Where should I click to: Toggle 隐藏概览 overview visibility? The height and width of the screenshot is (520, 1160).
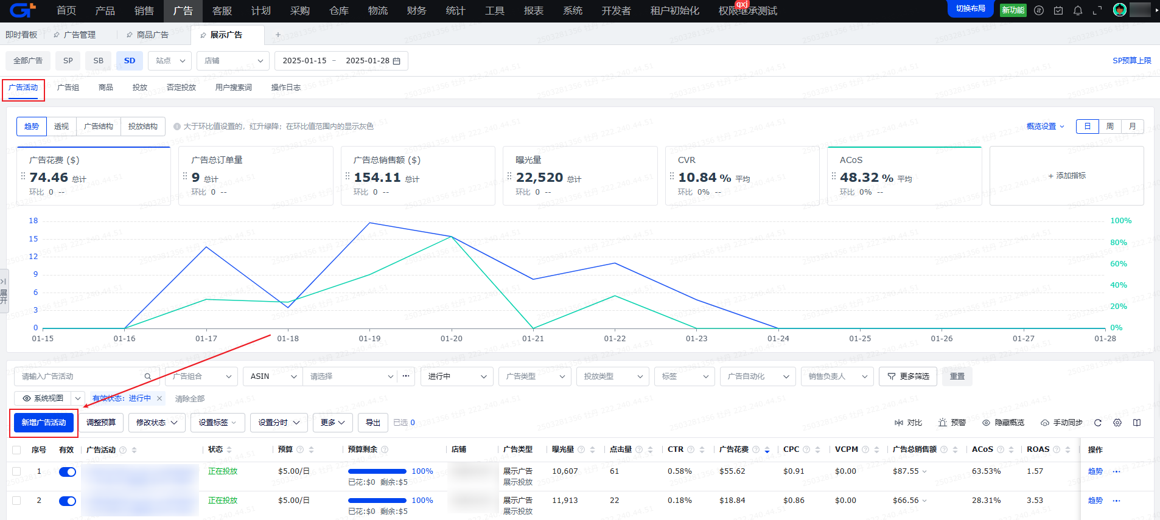click(1004, 423)
